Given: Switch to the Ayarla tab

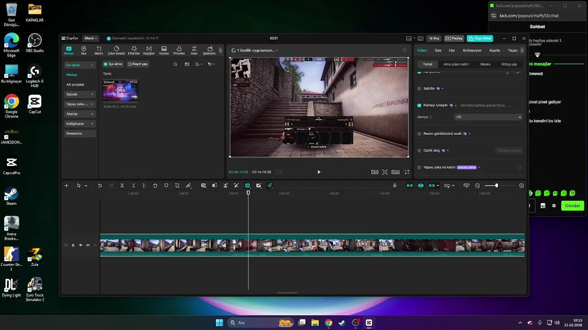Looking at the screenshot, I should pyautogui.click(x=495, y=50).
